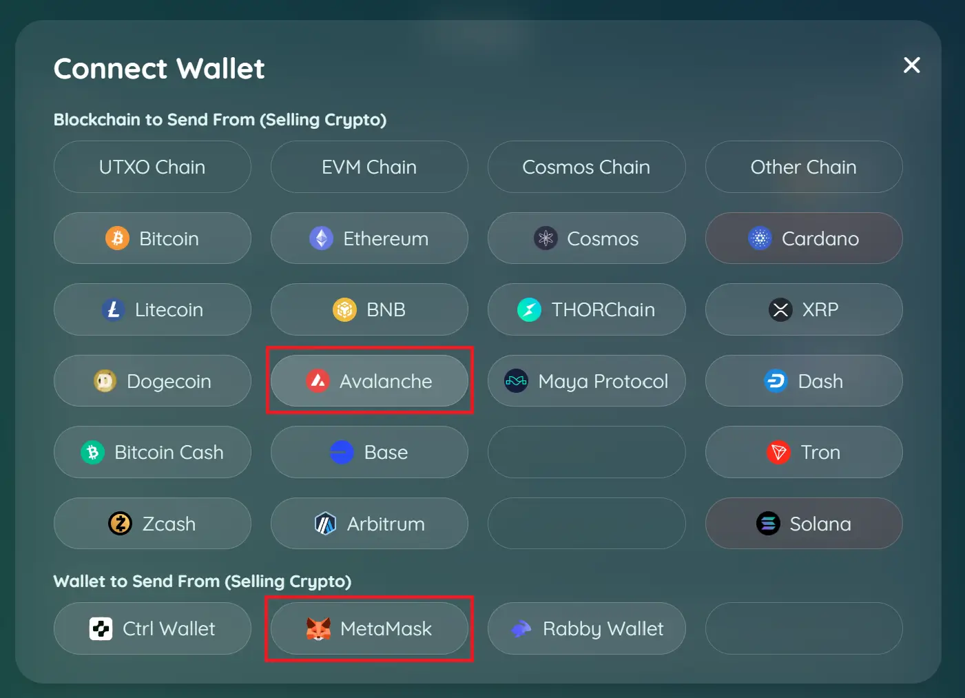Click the Bitcoin coin icon
The image size is (965, 698).
coord(117,238)
